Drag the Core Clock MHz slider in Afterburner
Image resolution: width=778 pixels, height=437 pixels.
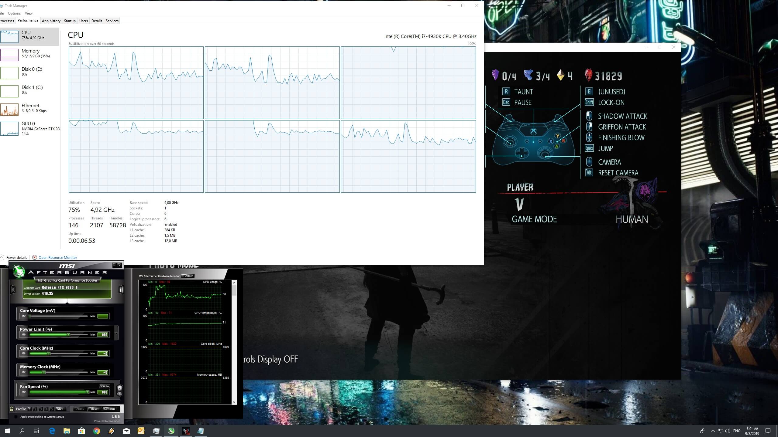[49, 353]
